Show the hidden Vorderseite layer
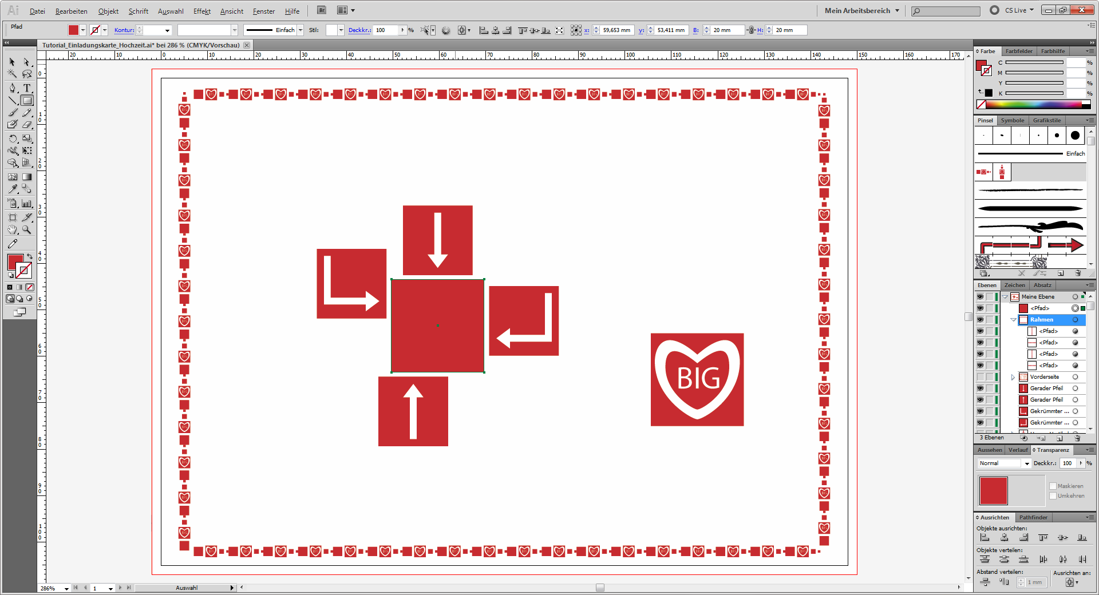This screenshot has height=595, width=1099. point(980,377)
